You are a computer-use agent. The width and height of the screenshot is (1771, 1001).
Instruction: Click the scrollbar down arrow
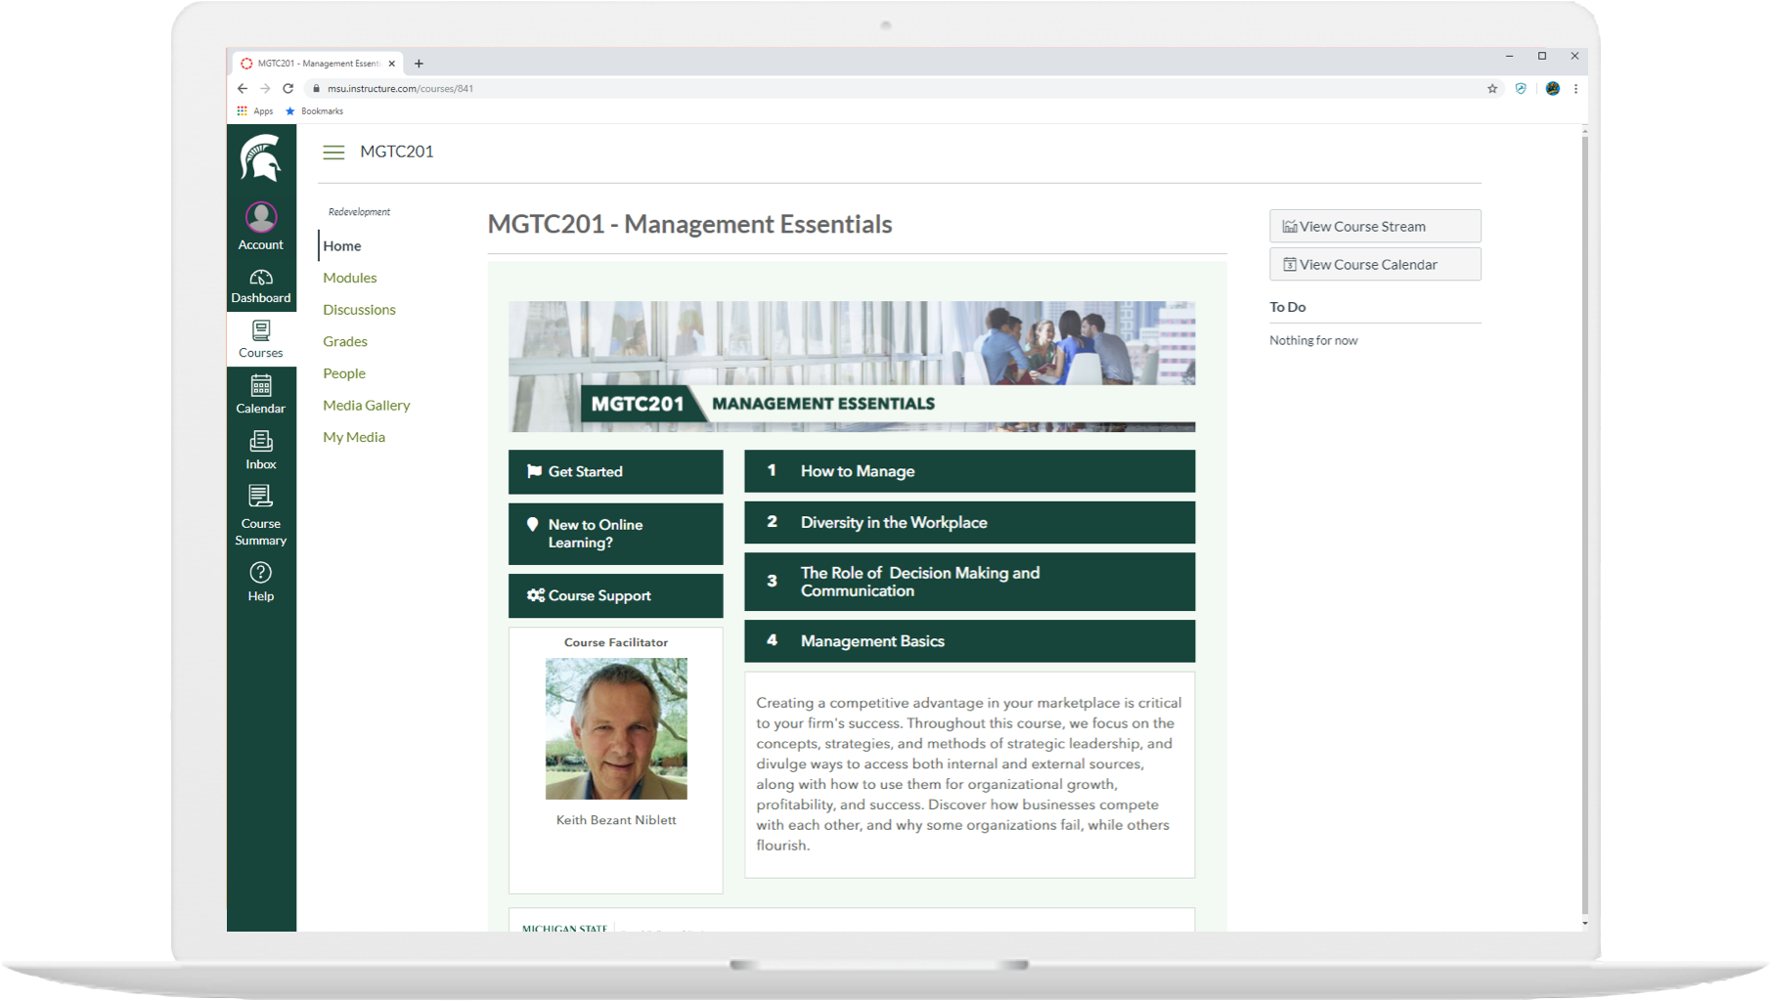tap(1584, 924)
